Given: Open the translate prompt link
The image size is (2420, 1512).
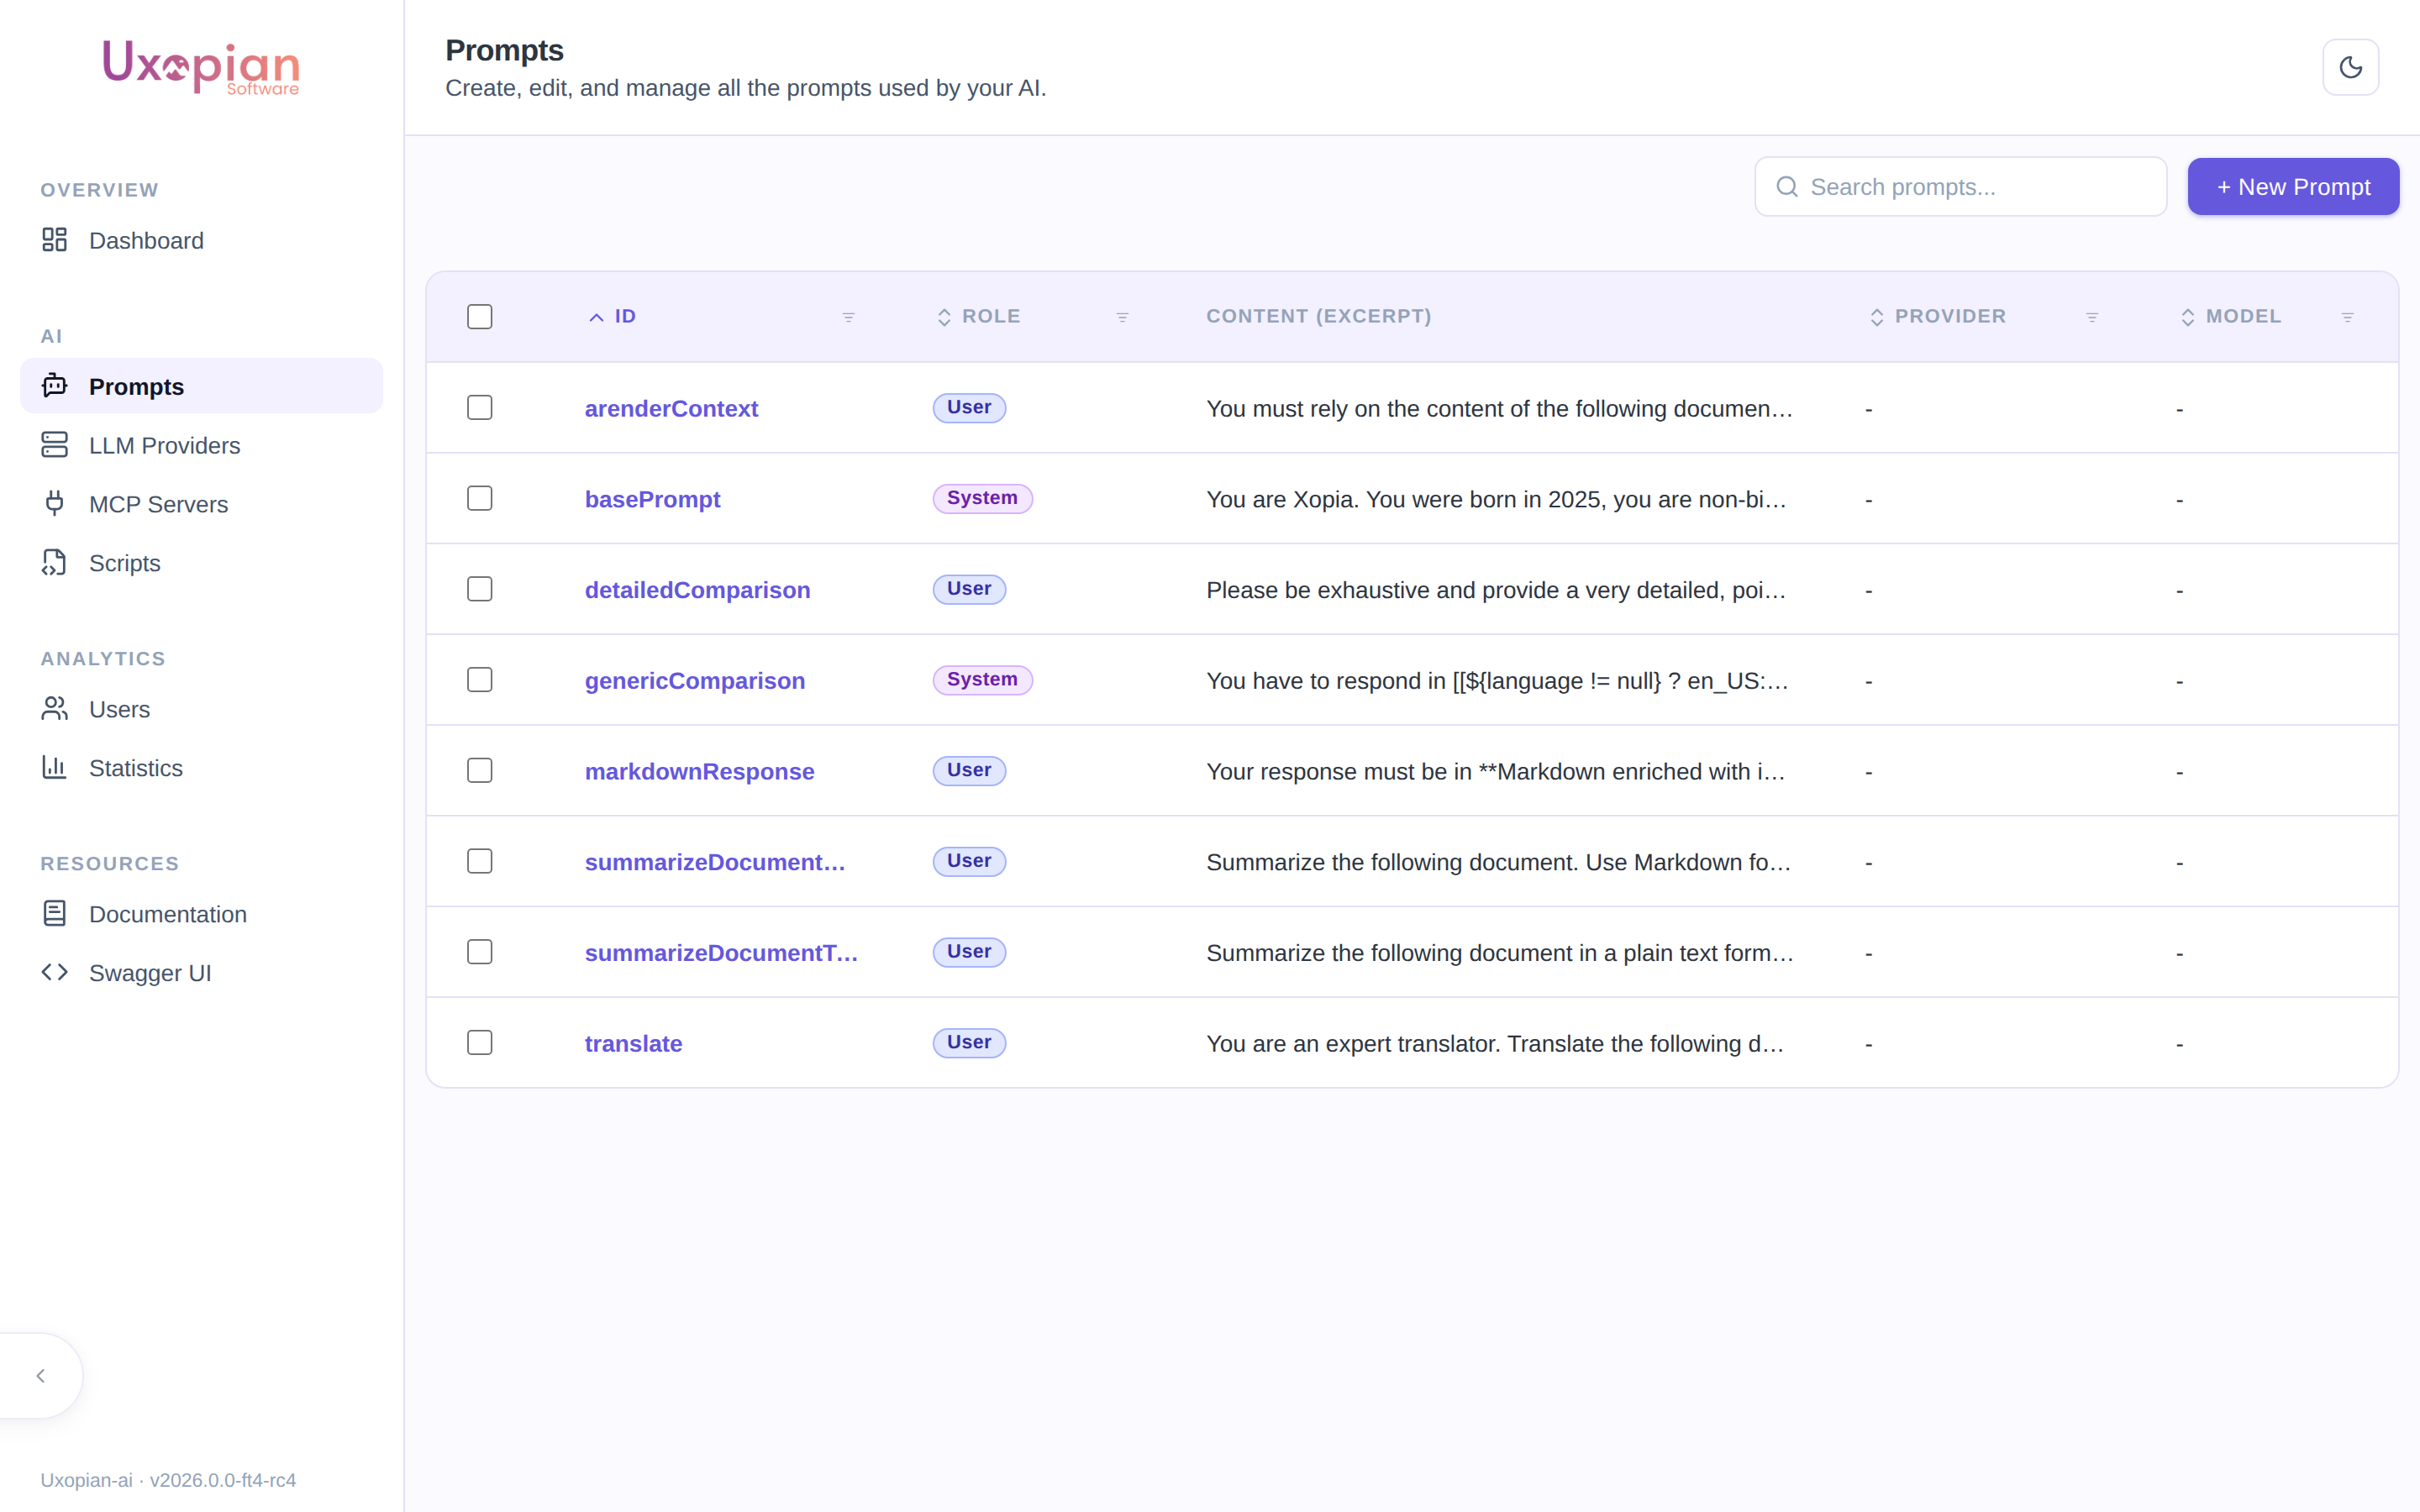Looking at the screenshot, I should coord(633,1043).
